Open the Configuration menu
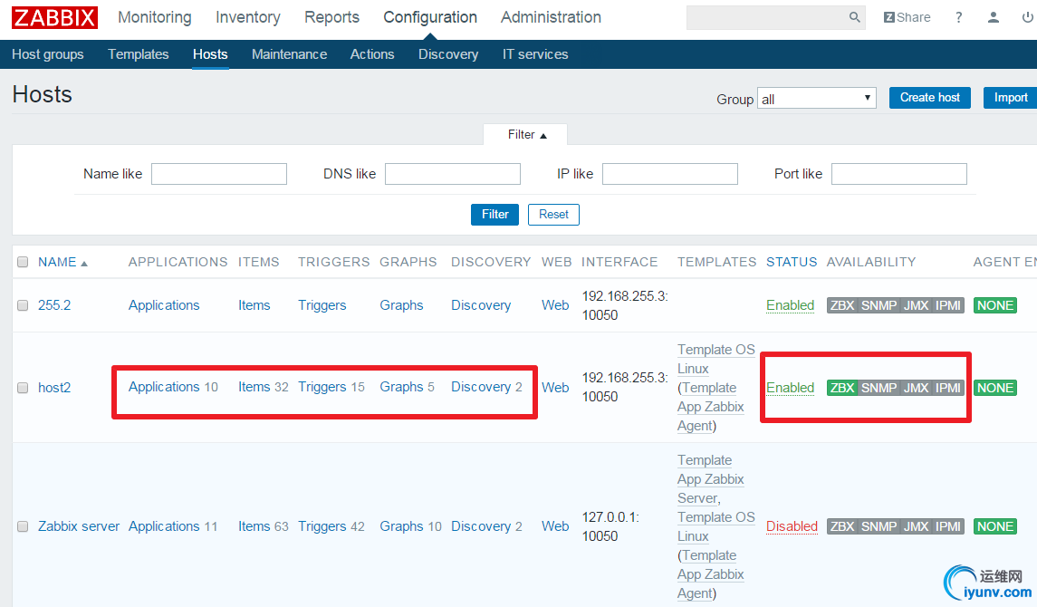 coord(430,17)
